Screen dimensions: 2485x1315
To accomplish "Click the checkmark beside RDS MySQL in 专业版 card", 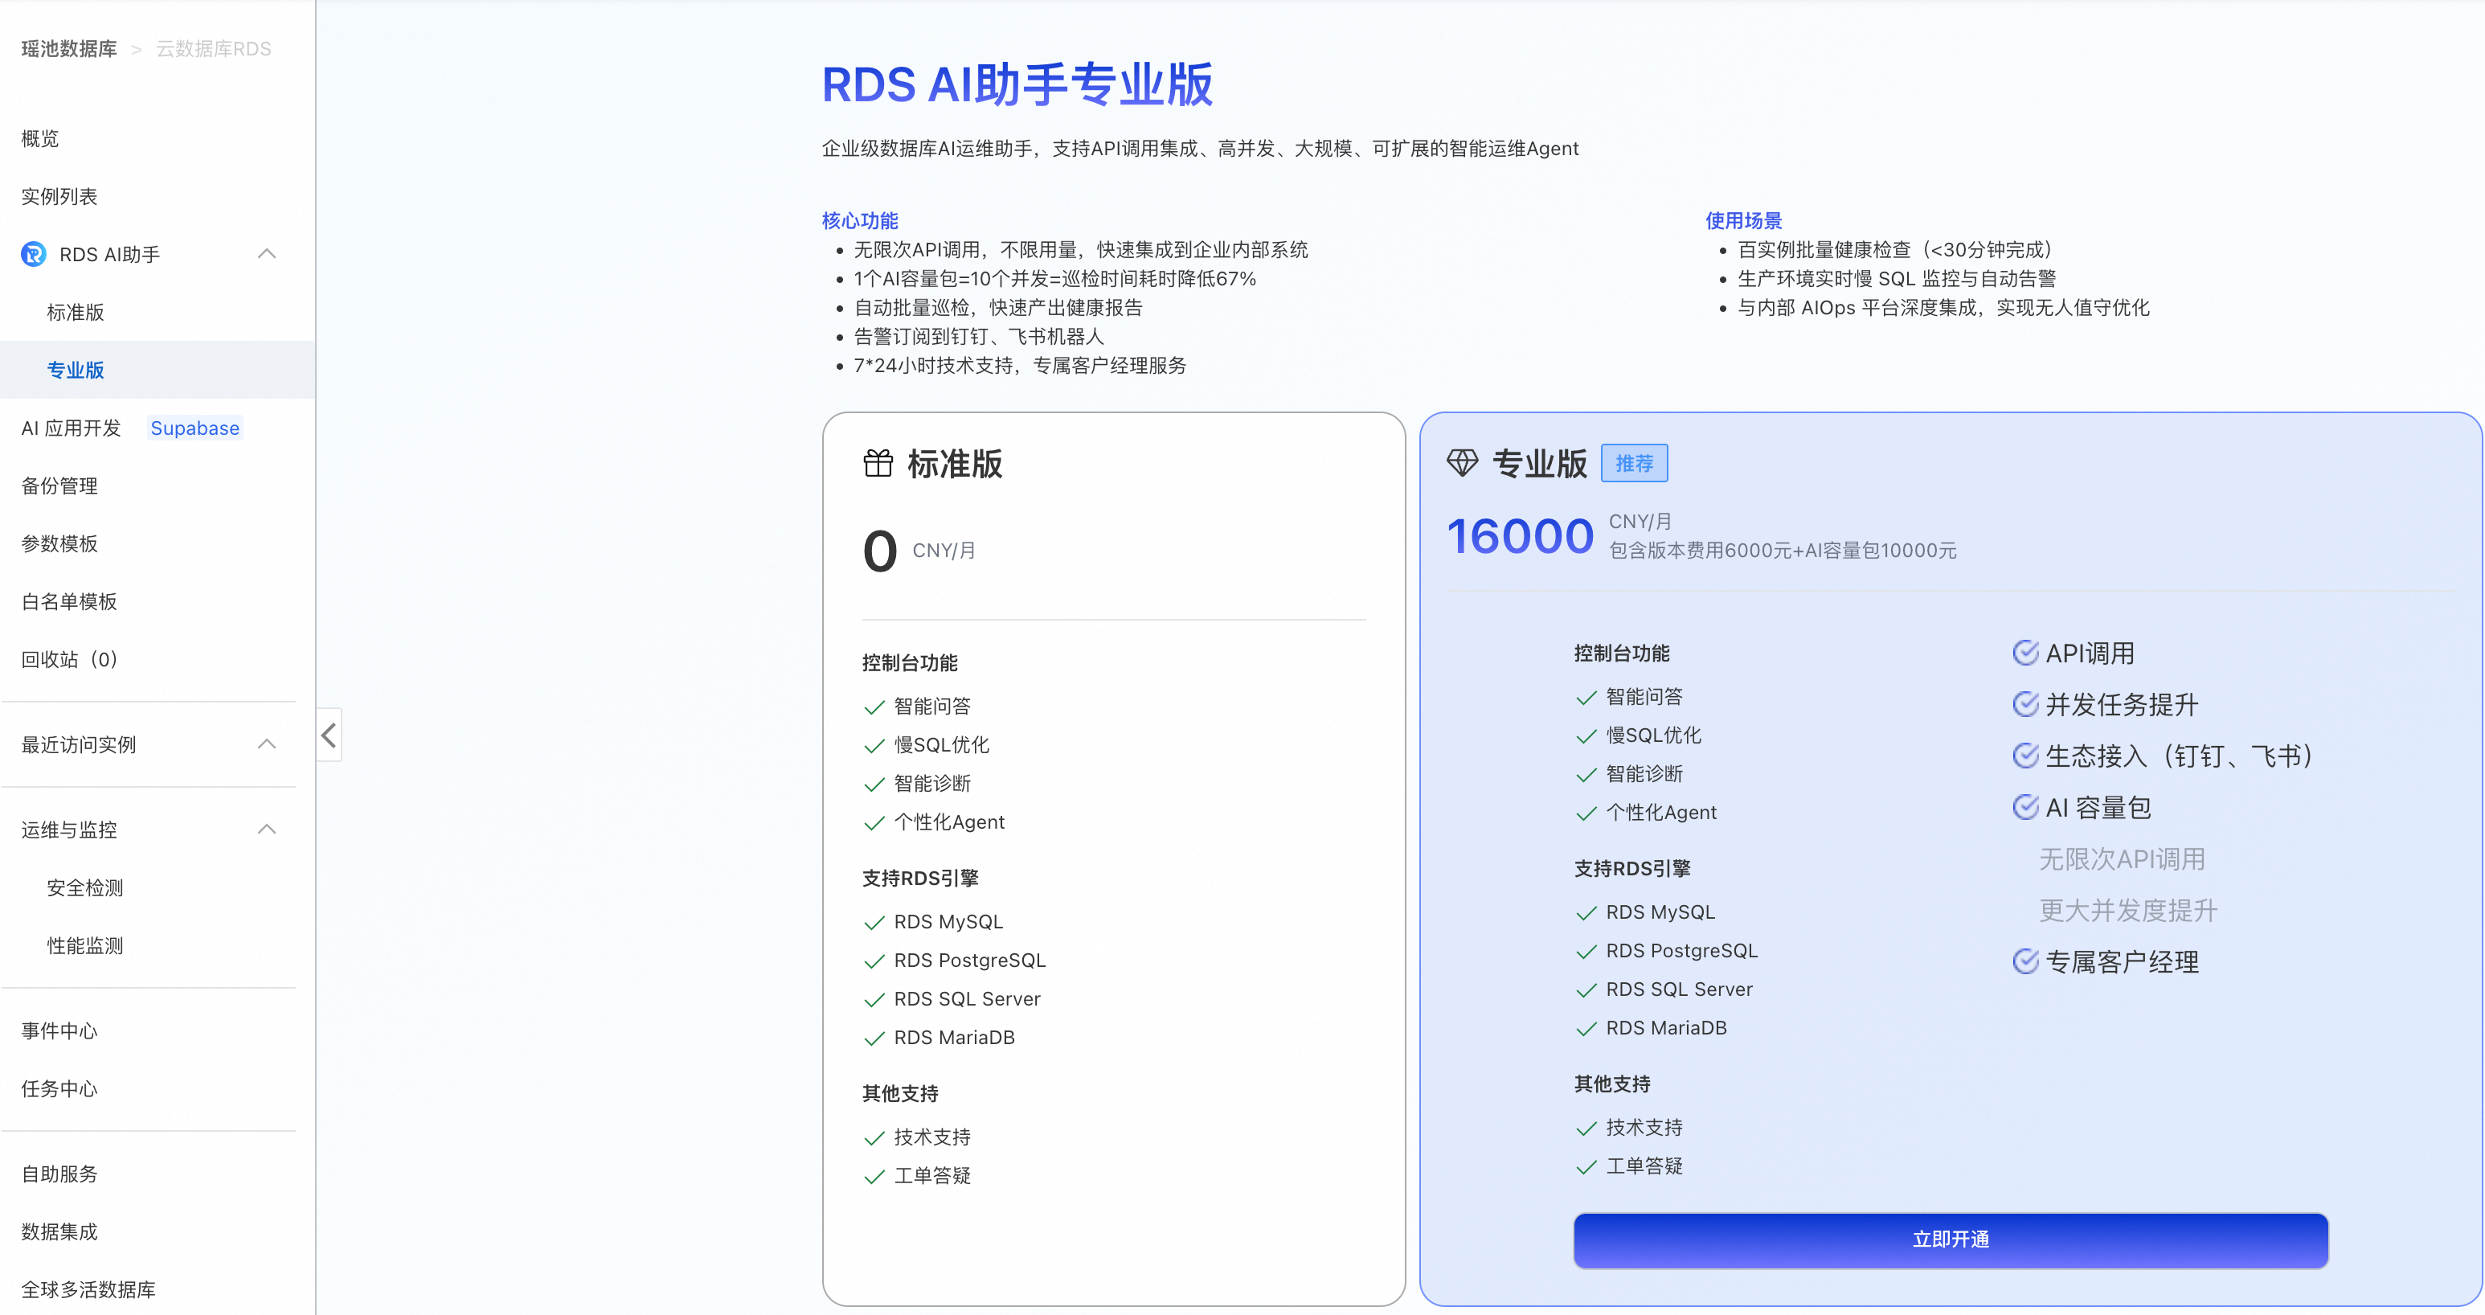I will (1586, 912).
